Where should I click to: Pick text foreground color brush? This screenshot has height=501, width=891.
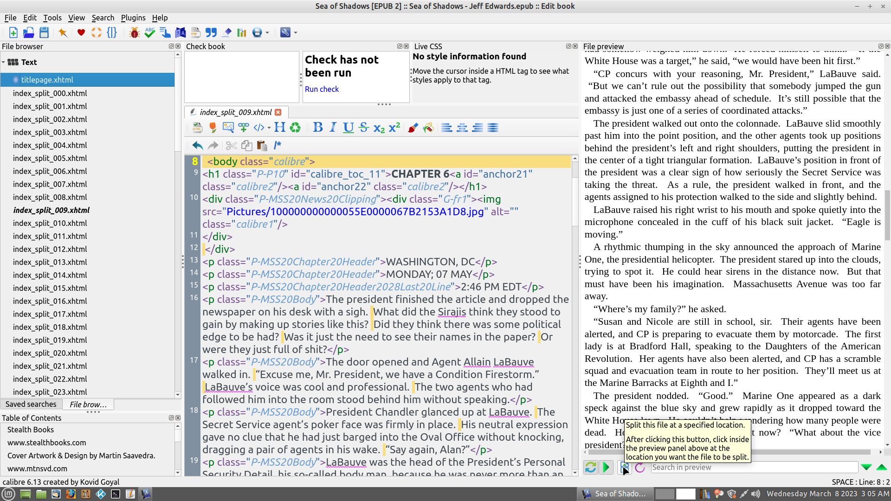[413, 128]
